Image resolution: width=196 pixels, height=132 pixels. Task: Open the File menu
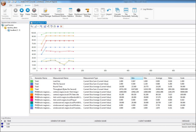coord(11,5)
